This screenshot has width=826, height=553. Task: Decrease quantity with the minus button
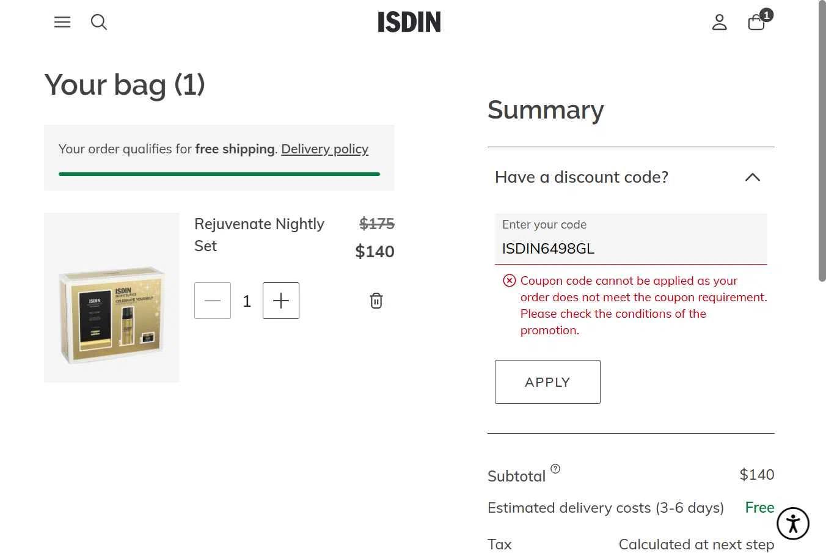tap(213, 301)
